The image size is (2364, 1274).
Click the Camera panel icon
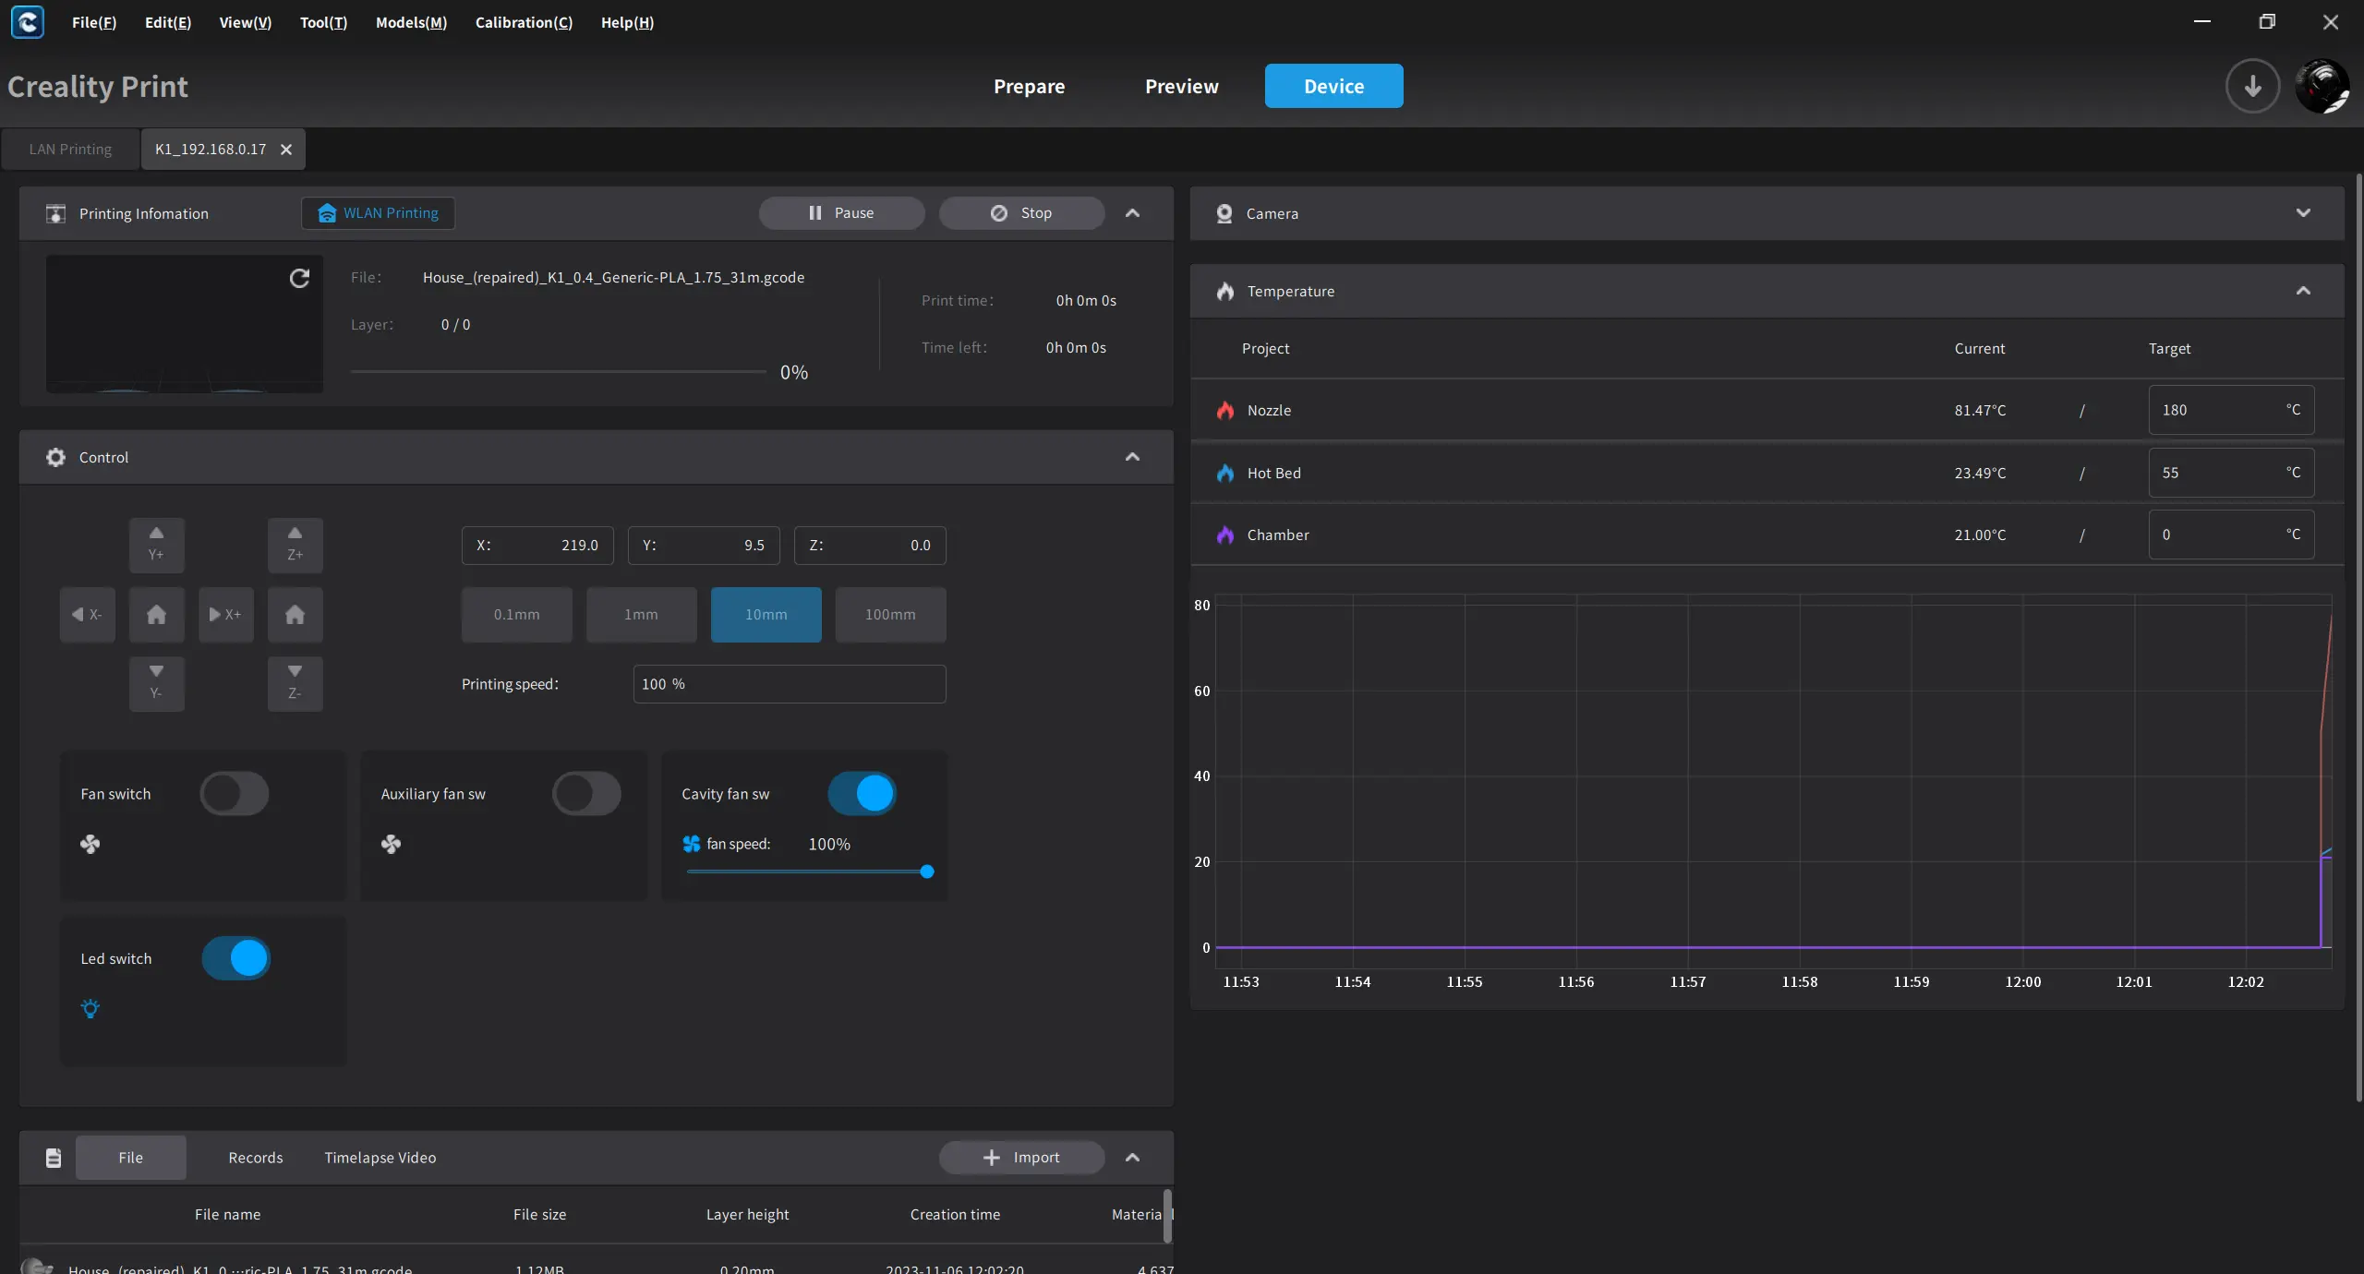tap(1224, 213)
